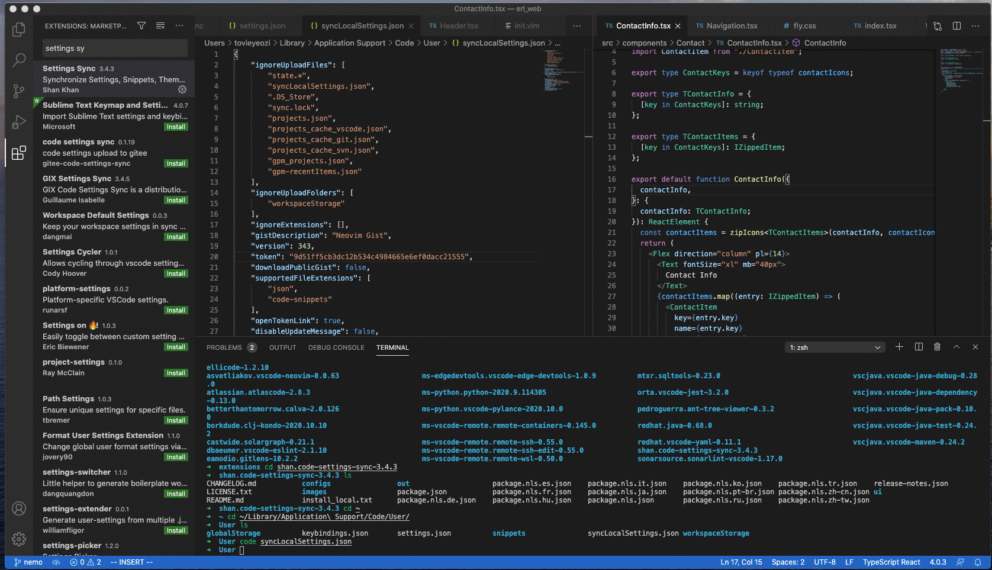
Task: Click Ln 17, Col 15 status item
Action: pyautogui.click(x=741, y=562)
